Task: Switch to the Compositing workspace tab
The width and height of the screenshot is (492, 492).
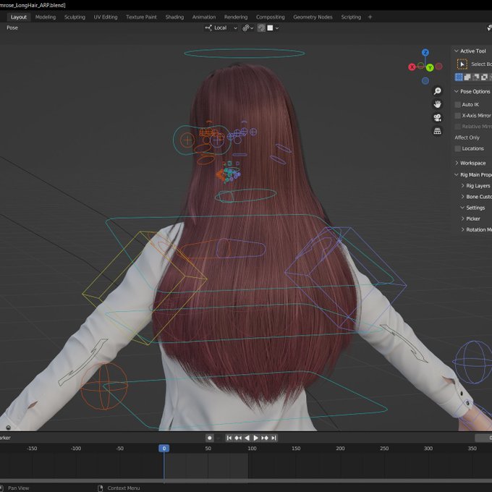Action: pyautogui.click(x=270, y=17)
